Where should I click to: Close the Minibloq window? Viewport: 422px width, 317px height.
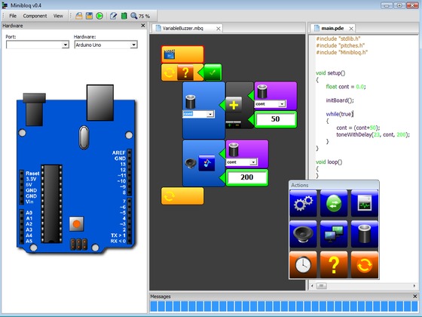[412, 5]
